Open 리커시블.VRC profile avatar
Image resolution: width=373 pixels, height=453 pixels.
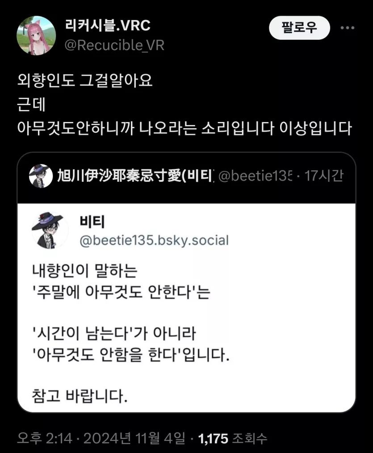36,35
